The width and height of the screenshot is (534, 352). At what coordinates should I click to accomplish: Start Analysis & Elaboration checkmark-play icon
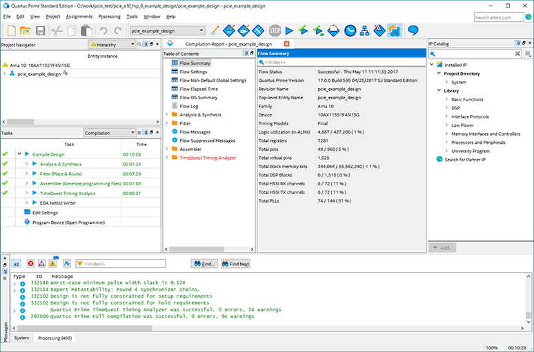[303, 30]
